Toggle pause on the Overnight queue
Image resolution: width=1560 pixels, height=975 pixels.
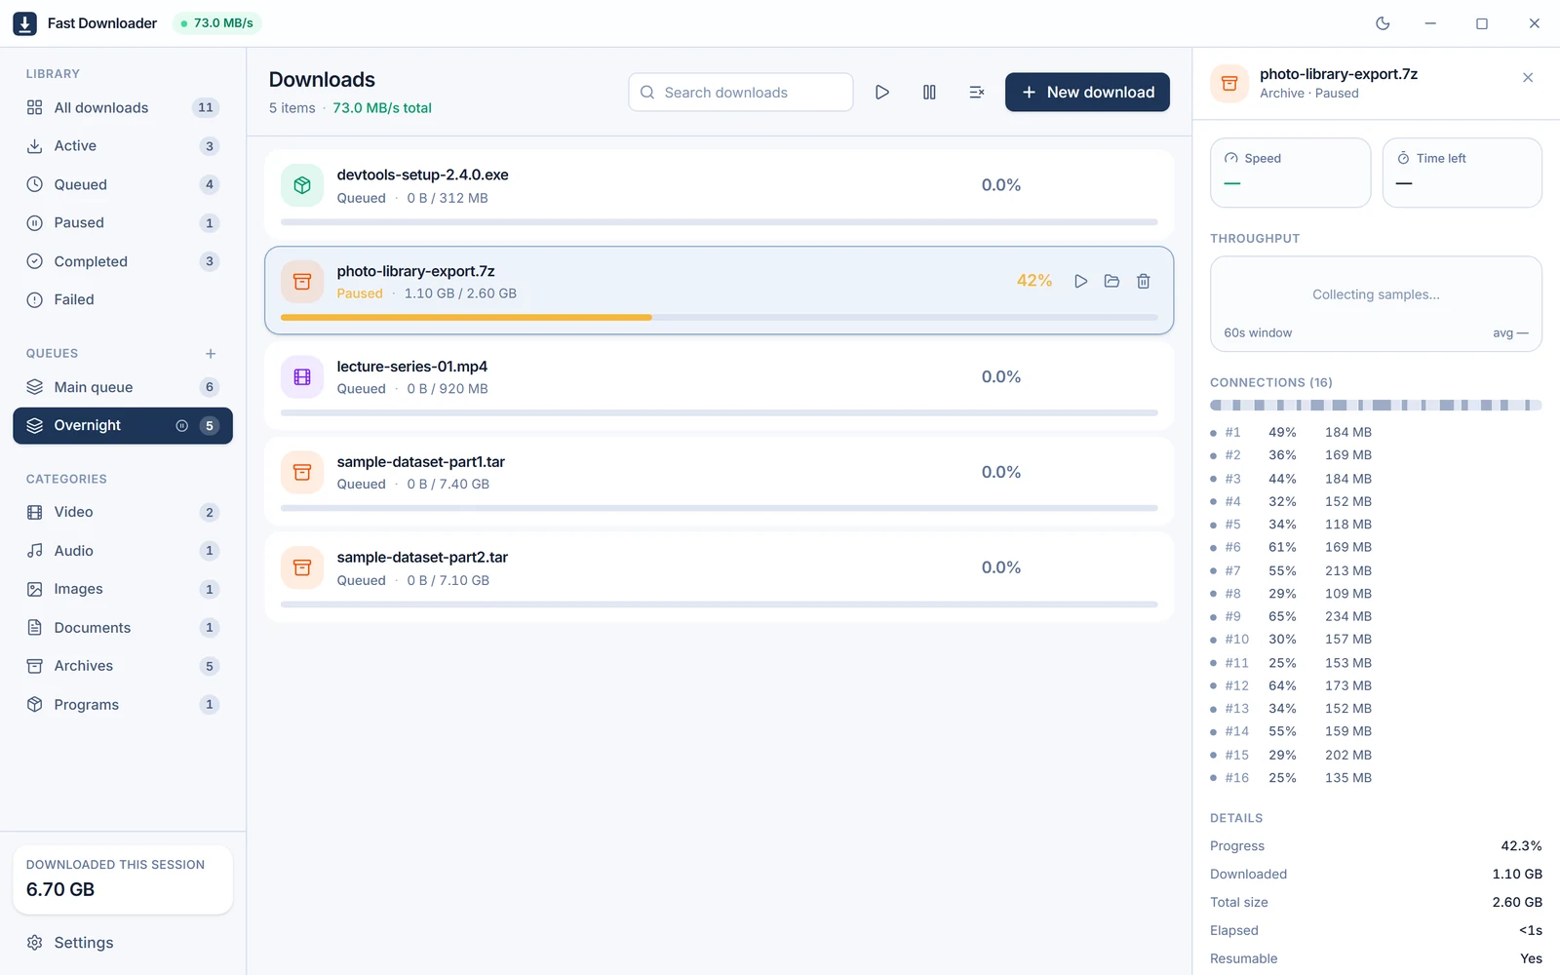pos(181,425)
